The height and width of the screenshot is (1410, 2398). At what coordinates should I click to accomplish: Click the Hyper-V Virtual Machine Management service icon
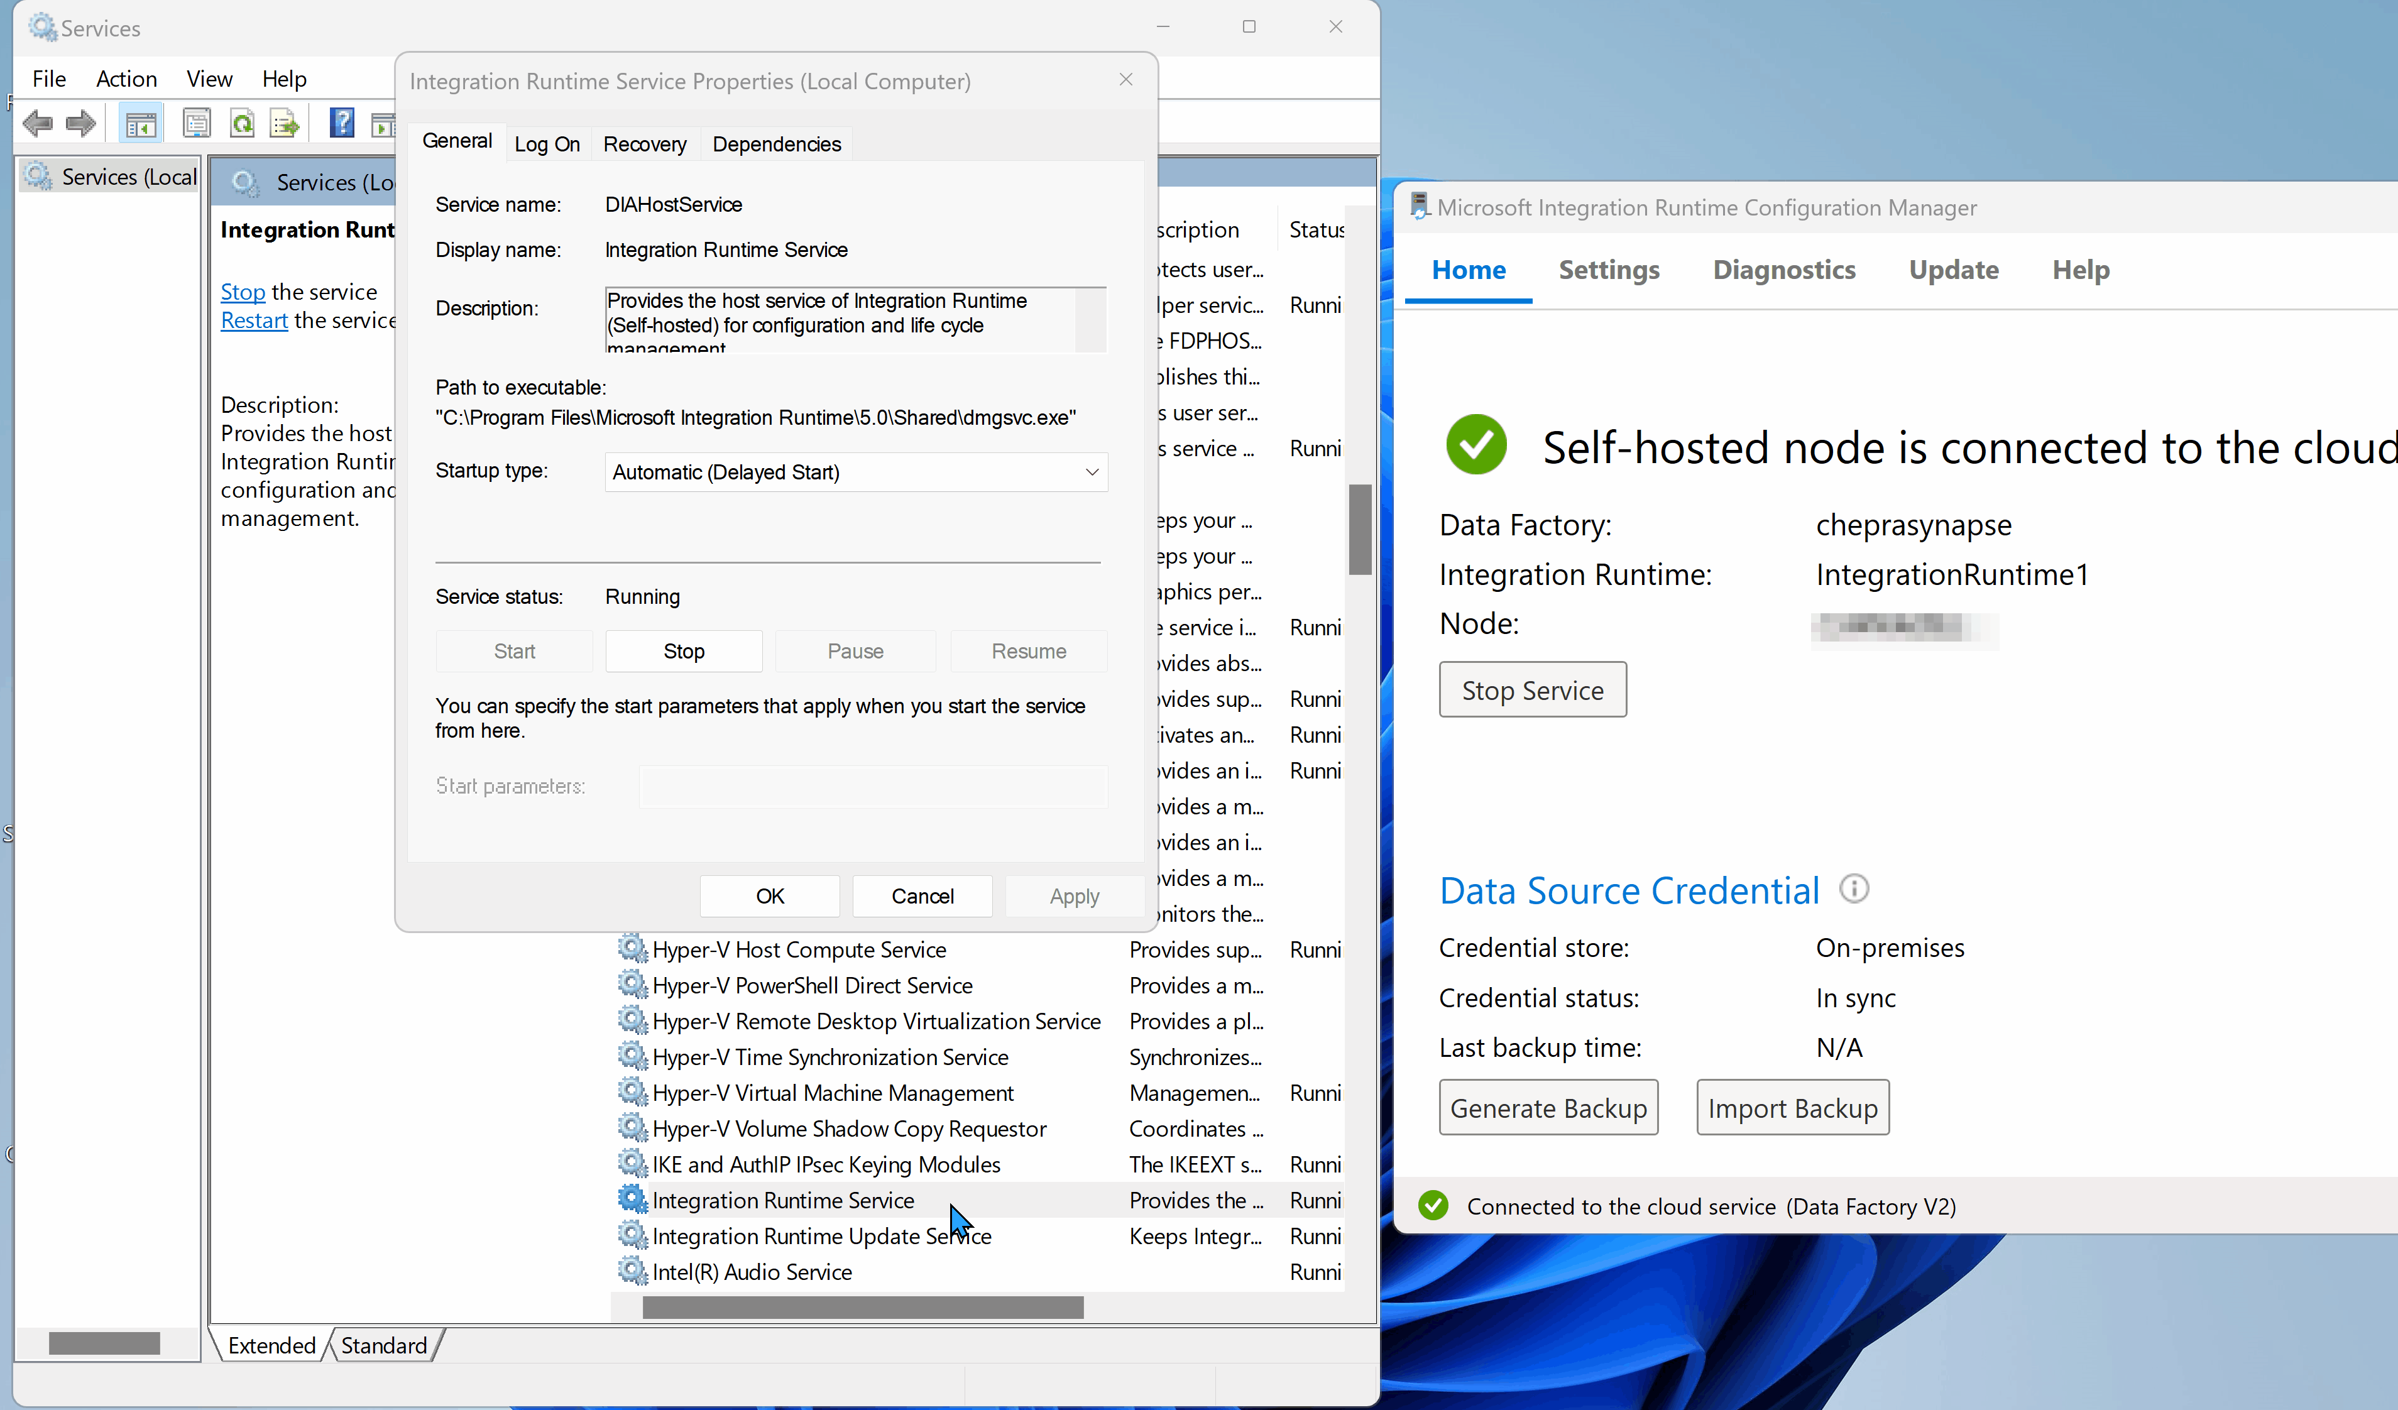point(632,1092)
